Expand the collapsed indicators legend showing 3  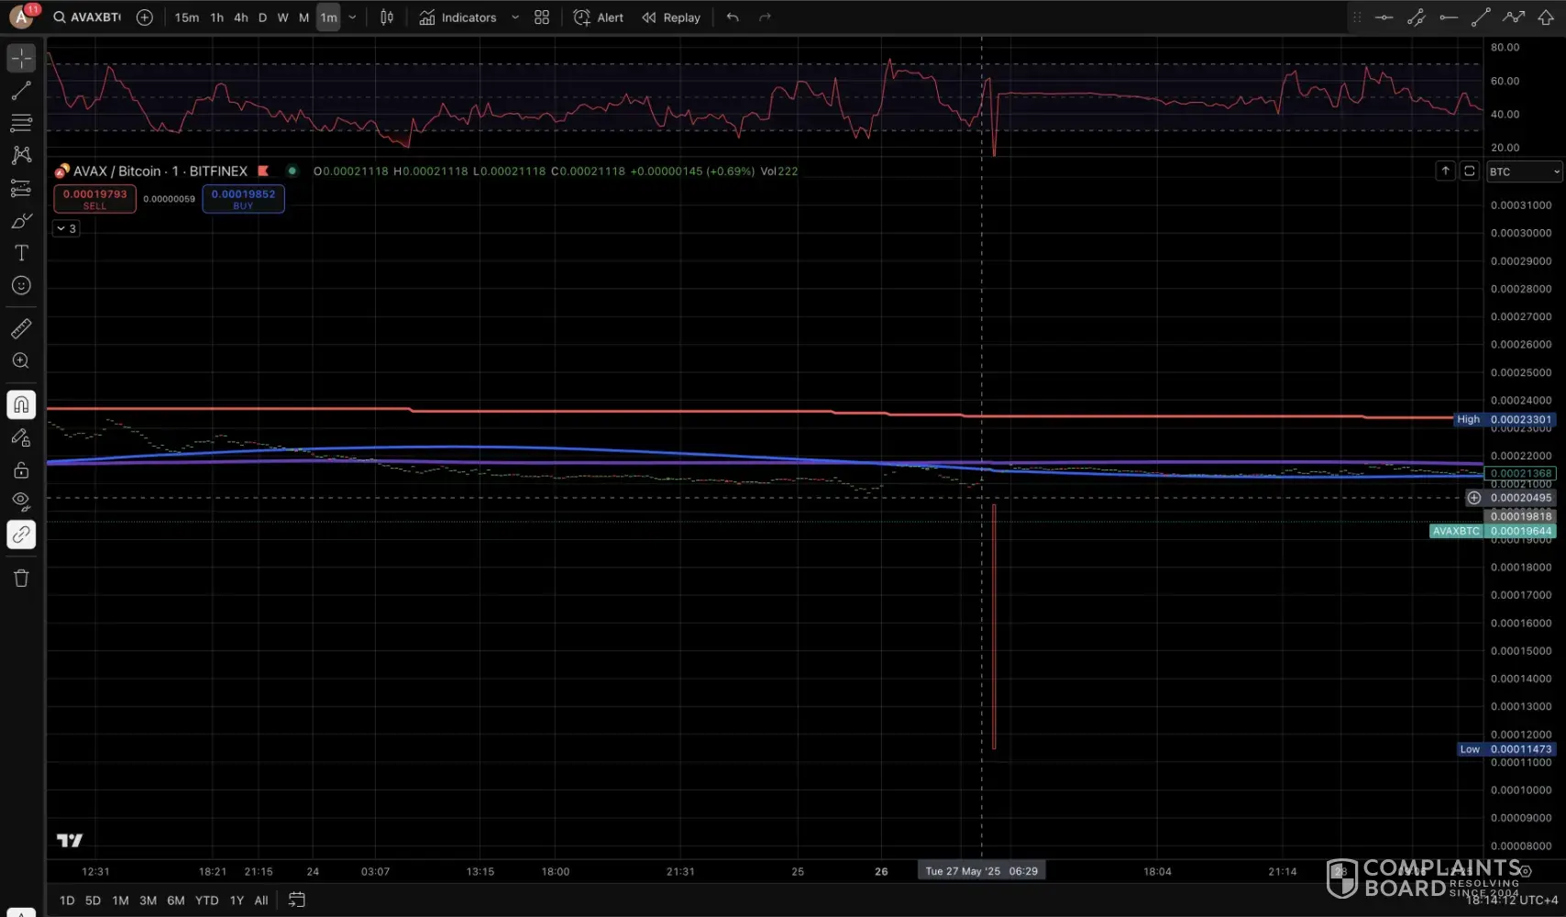(66, 228)
